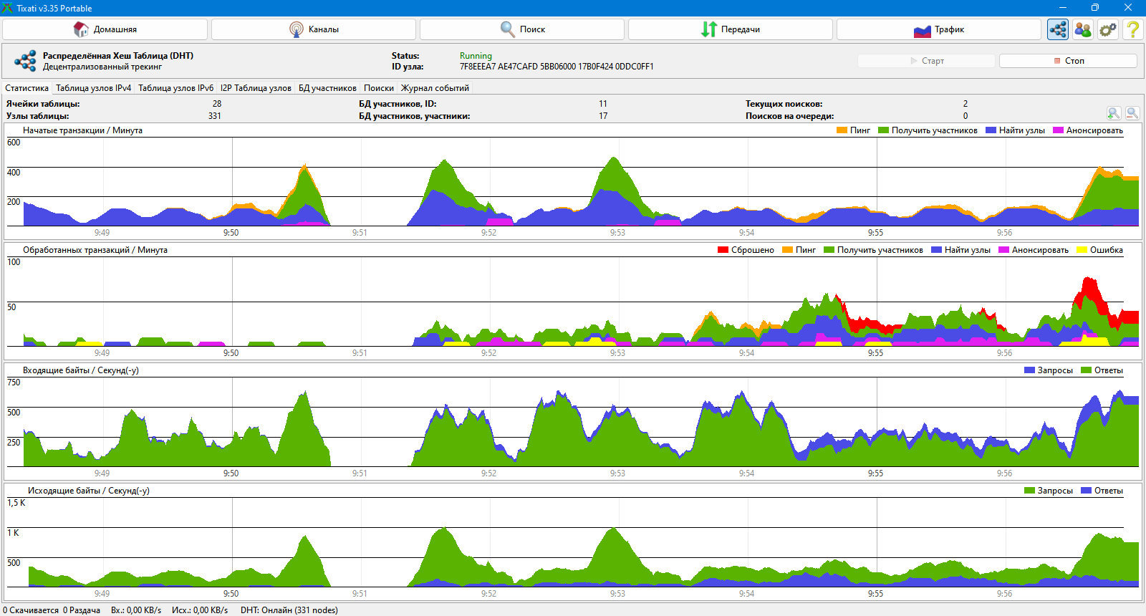Go to Домашняя home view
Screen dimensions: 1146x616
pyautogui.click(x=105, y=29)
